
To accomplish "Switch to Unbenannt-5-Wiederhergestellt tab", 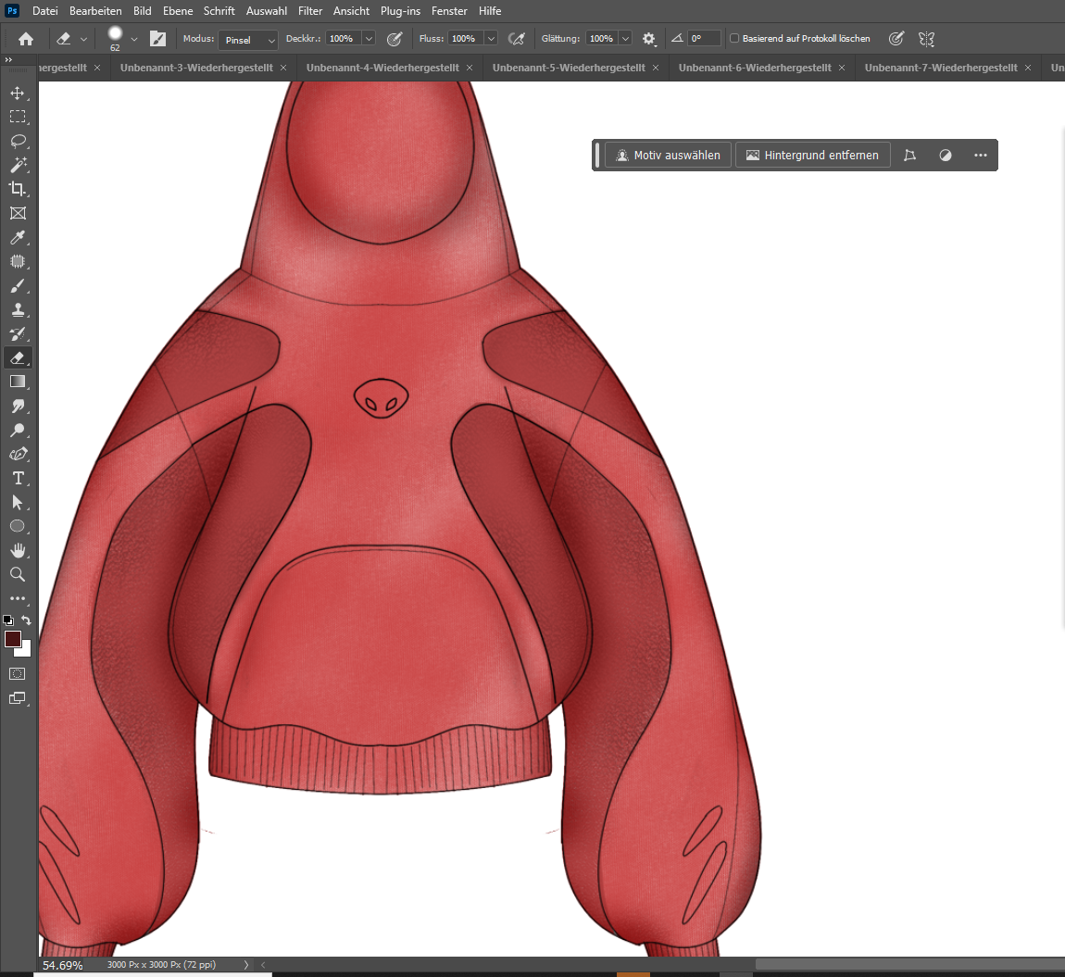I will (x=569, y=68).
